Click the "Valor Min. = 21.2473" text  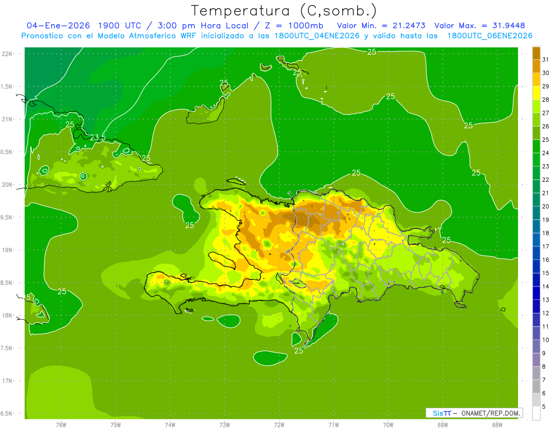(381, 26)
